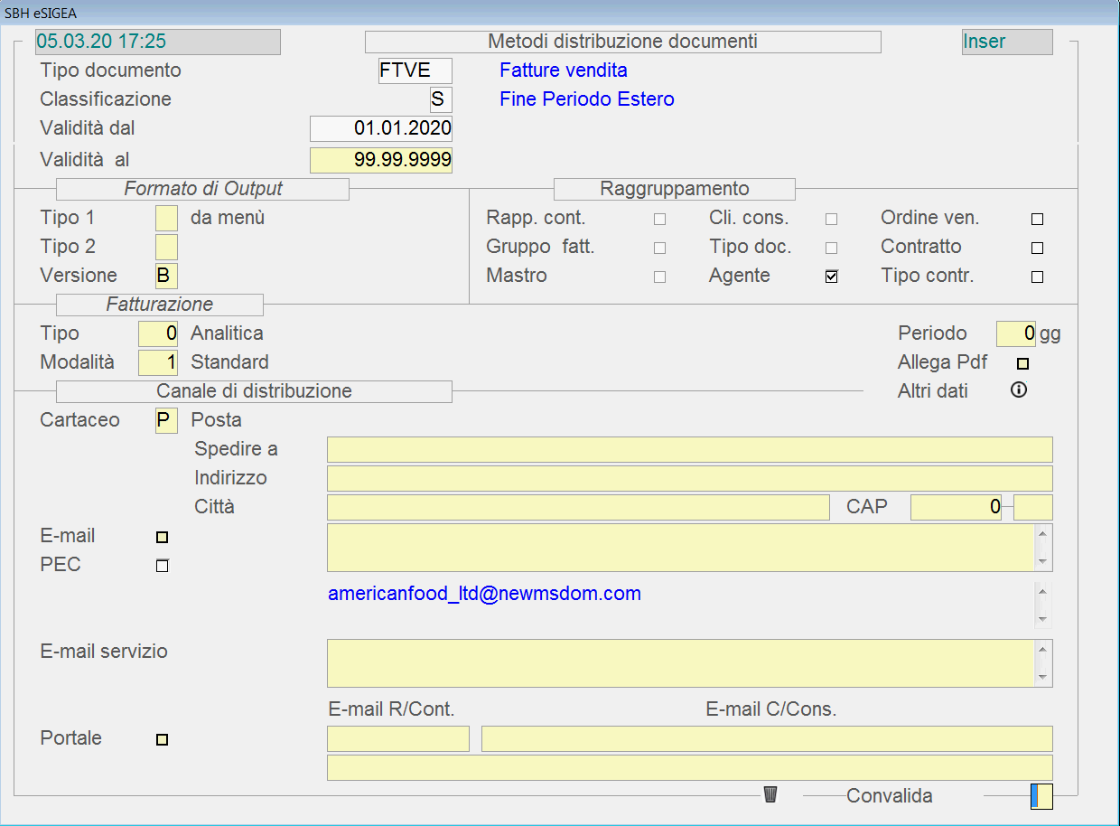The width and height of the screenshot is (1120, 826).
Task: Uncheck the Agente grouping checkbox
Action: click(x=831, y=277)
